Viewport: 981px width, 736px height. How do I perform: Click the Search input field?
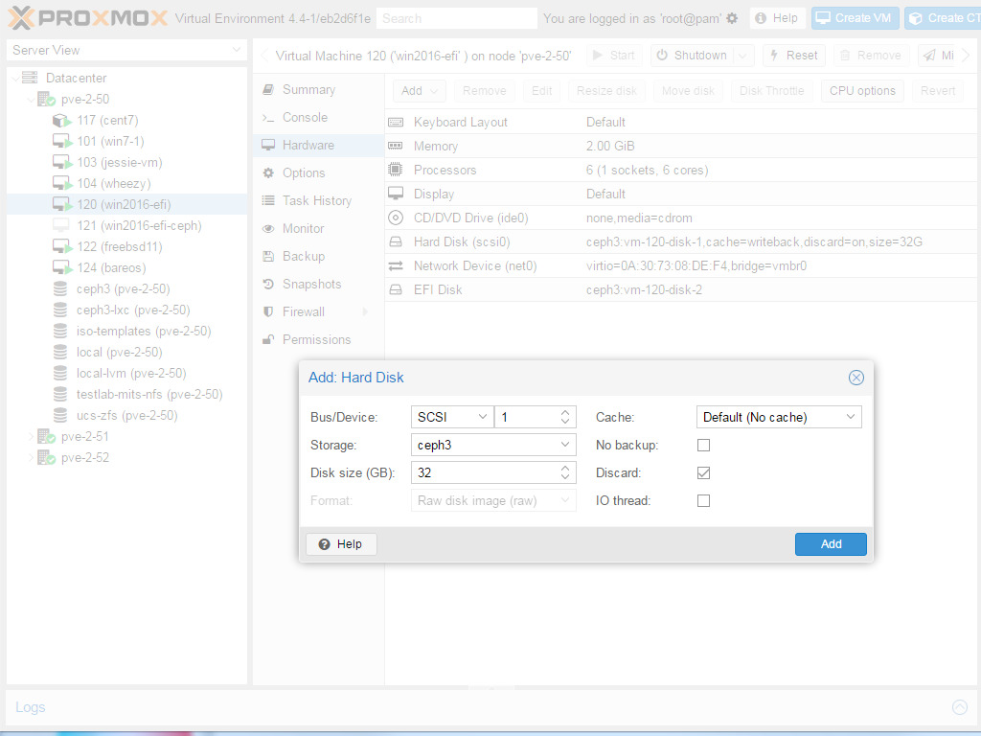coord(457,19)
